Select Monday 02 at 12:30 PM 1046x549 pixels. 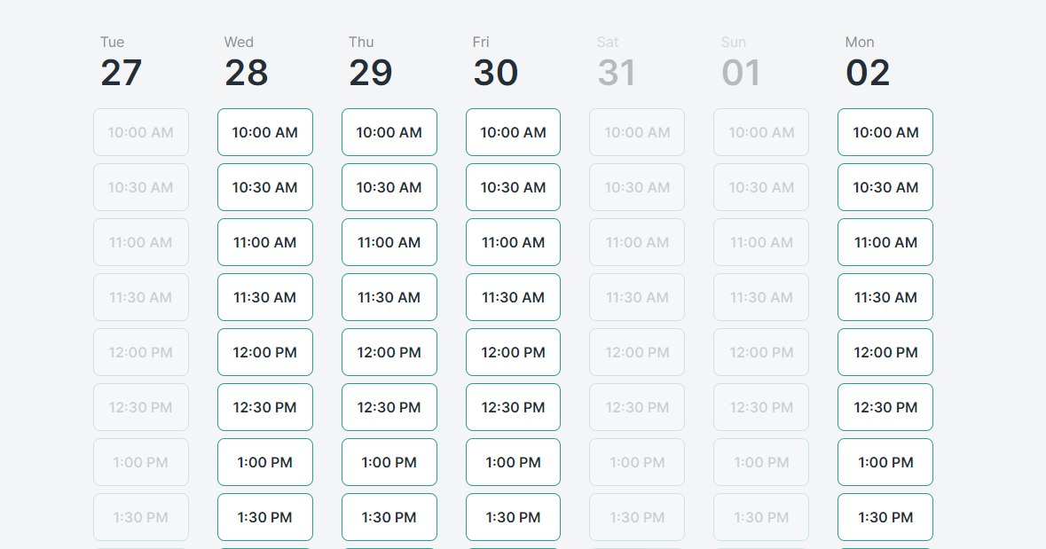tap(885, 407)
